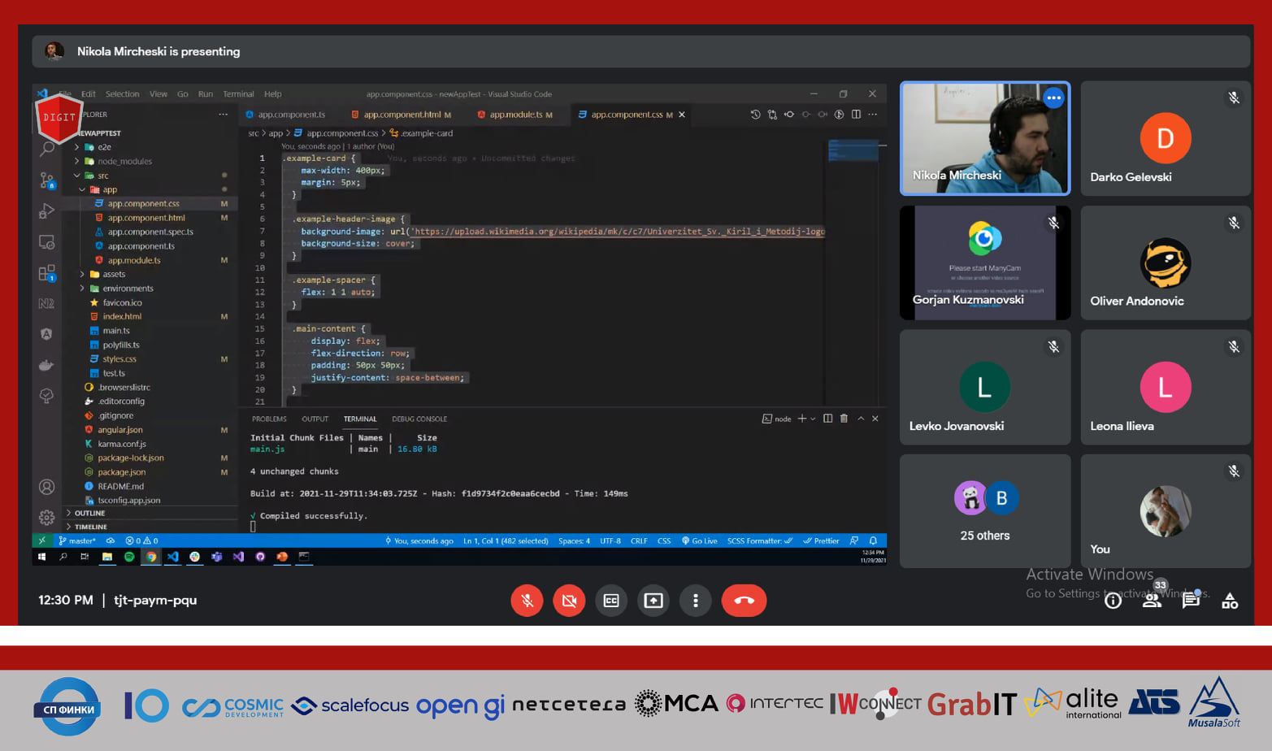
Task: Open the Docker icon in VS Code activity bar
Action: click(x=47, y=365)
